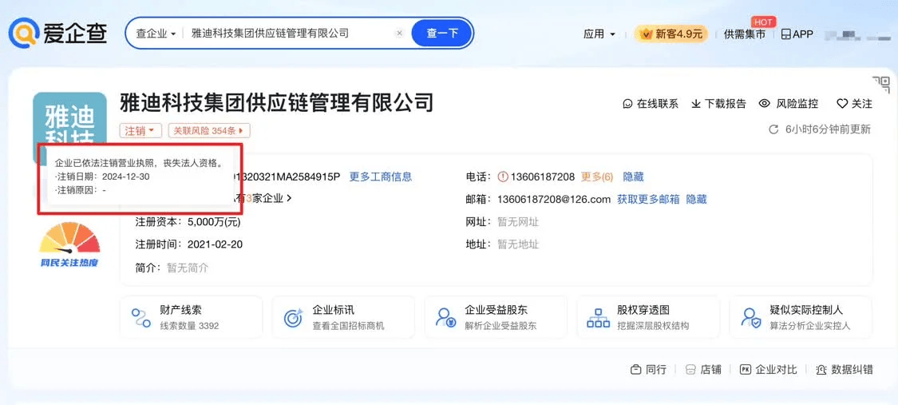Expand the 关联风险 354条 tag
The image size is (898, 405).
(x=209, y=131)
